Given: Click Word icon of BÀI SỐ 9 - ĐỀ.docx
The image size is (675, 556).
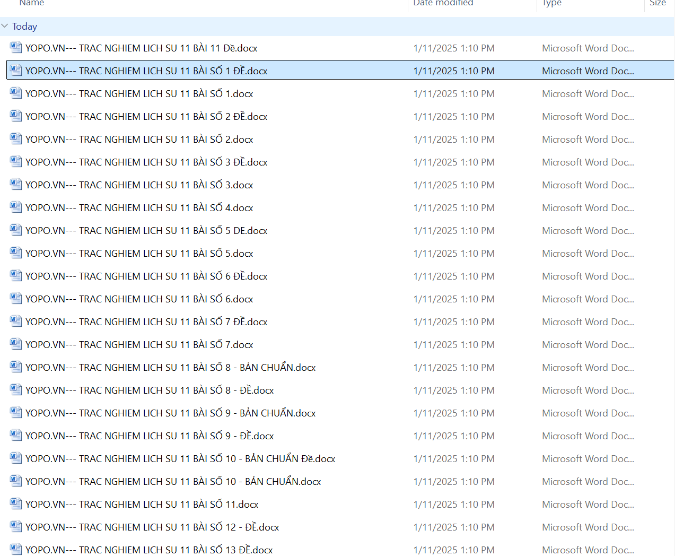Looking at the screenshot, I should (x=16, y=436).
